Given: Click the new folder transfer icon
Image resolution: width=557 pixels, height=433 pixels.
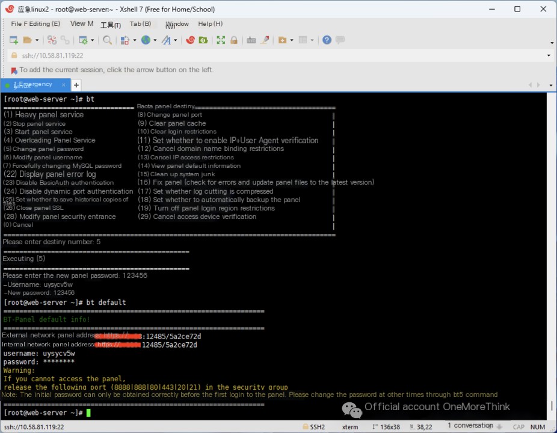Looking at the screenshot, I should [282, 40].
